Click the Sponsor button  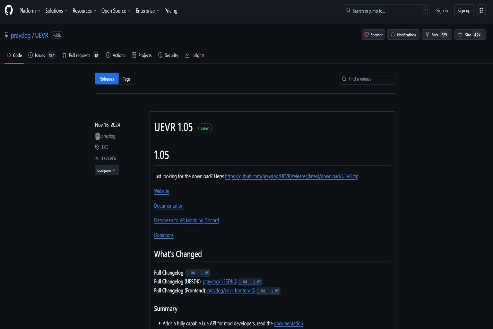click(x=374, y=35)
